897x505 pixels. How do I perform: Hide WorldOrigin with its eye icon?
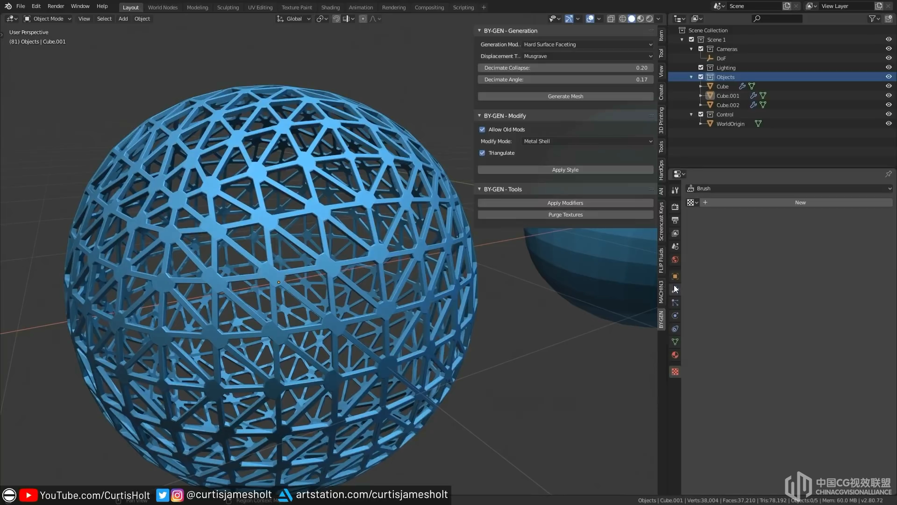889,123
